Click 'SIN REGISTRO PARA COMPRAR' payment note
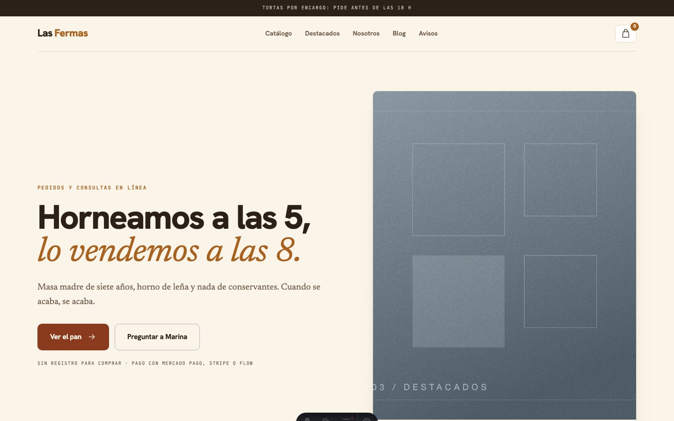The width and height of the screenshot is (674, 421). (x=145, y=363)
